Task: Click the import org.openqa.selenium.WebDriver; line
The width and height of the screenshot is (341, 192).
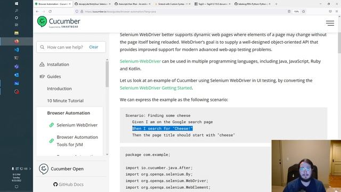Action: pyautogui.click(x=167, y=181)
